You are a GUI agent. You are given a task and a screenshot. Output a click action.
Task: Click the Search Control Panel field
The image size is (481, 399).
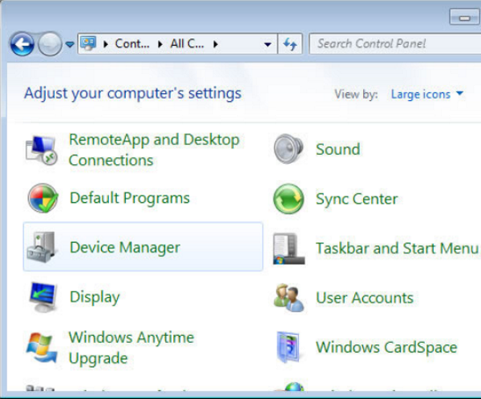click(x=395, y=43)
